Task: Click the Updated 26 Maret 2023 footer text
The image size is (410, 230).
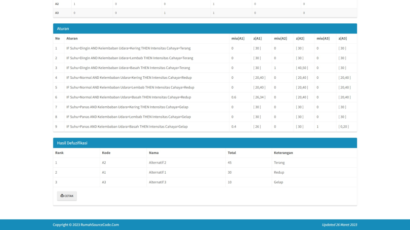Action: click(x=340, y=225)
